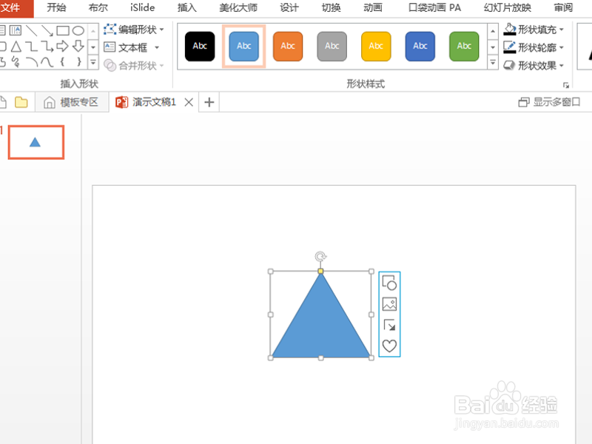Switch to the 布尔 tab
592x444 pixels.
click(x=98, y=8)
